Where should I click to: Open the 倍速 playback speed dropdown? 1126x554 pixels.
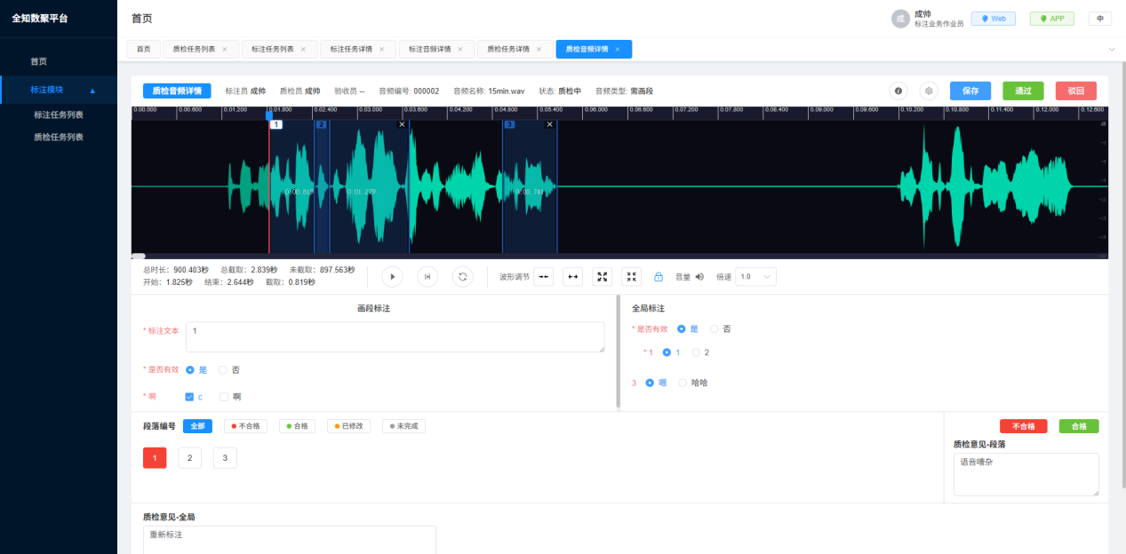[756, 277]
